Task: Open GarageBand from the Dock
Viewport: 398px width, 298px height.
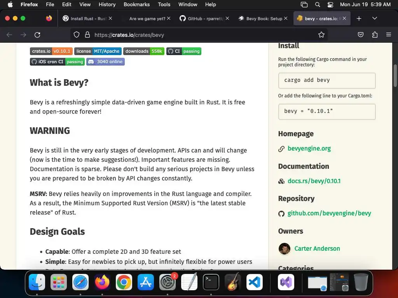Action: point(233,282)
